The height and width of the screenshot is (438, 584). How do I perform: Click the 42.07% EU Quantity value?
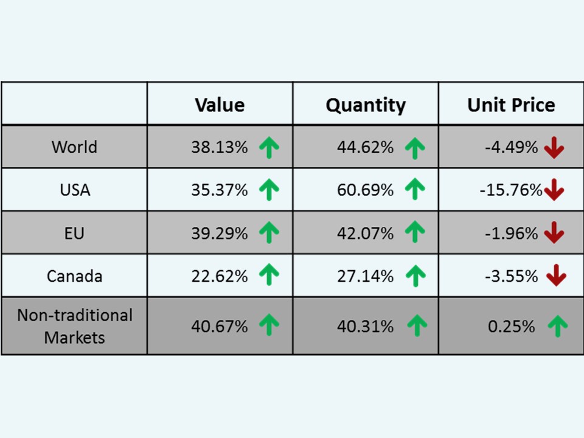pyautogui.click(x=366, y=234)
